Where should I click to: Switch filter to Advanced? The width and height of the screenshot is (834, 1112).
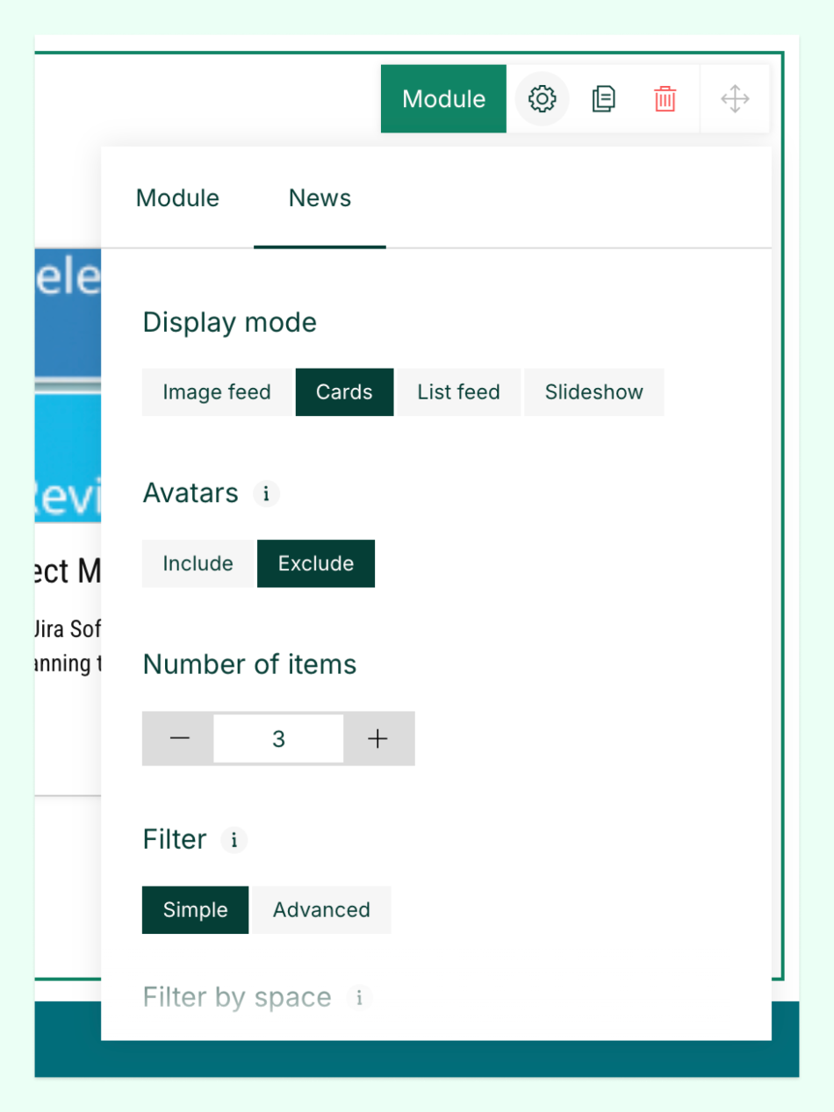tap(321, 910)
